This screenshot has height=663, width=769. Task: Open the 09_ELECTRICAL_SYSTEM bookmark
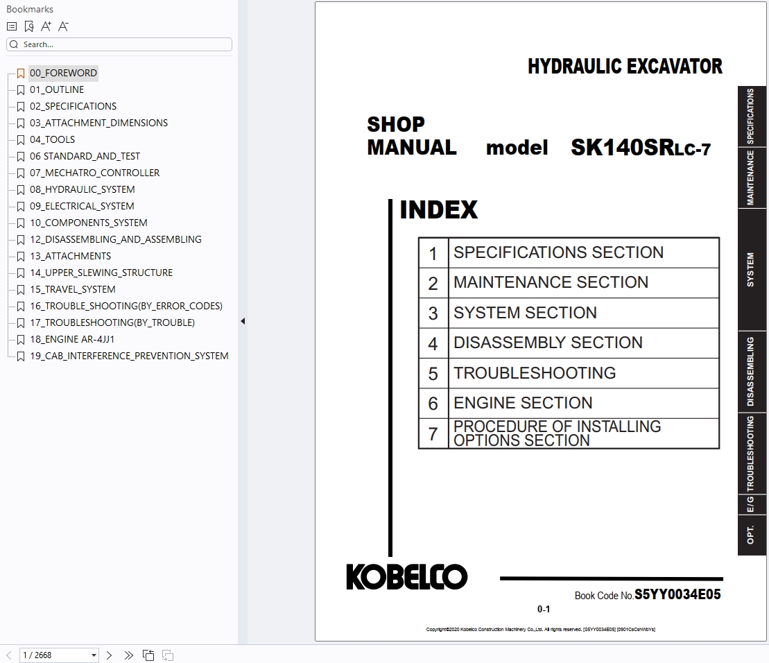click(x=82, y=207)
